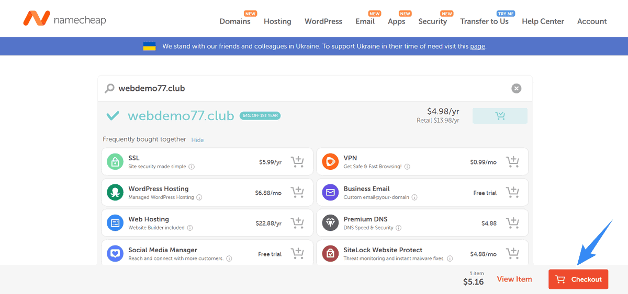Screen dimensions: 628x294
Task: Add Business Email to cart
Action: [x=513, y=193]
